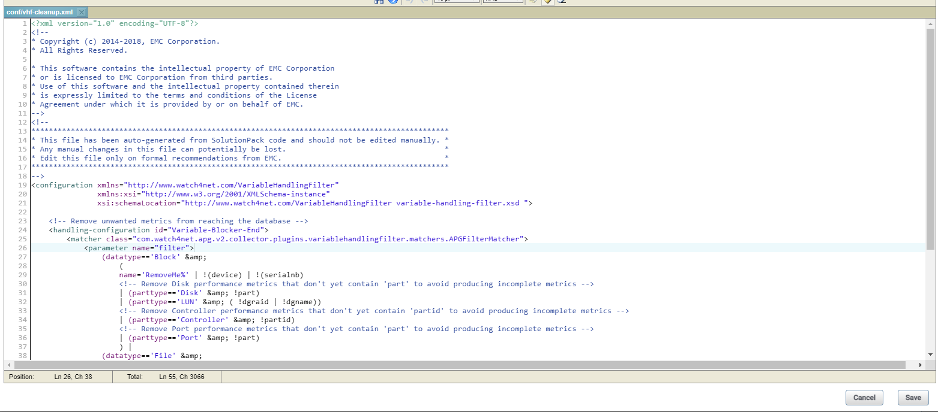Click the highlighted parameter line 26 text

tap(140, 247)
